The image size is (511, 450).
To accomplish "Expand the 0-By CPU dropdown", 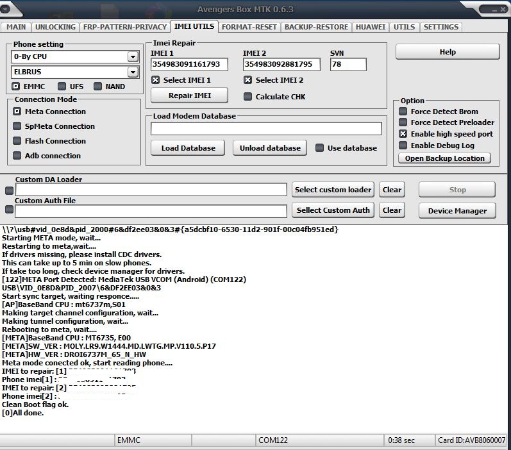I will click(133, 56).
